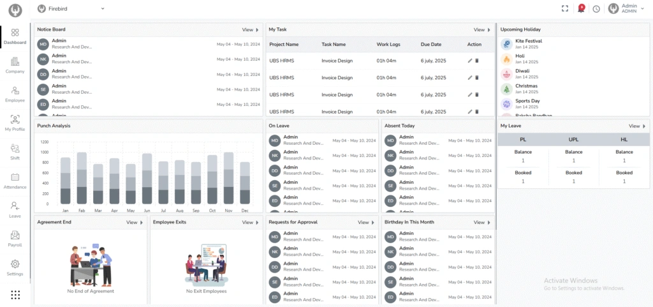Delete the first Invoice Design task
Screen dimensions: 653x307
click(477, 60)
